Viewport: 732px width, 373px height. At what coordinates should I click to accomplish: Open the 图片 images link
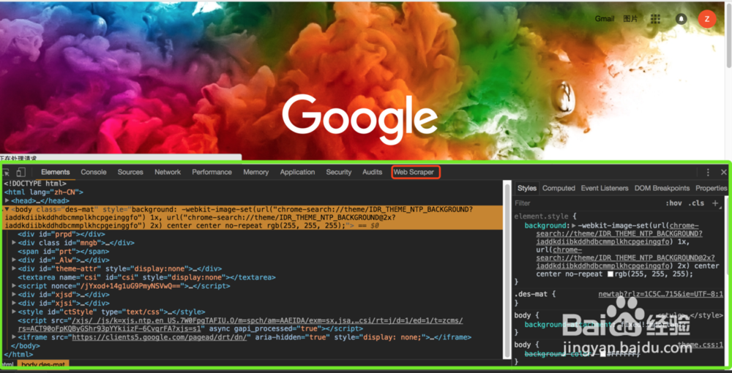click(630, 19)
